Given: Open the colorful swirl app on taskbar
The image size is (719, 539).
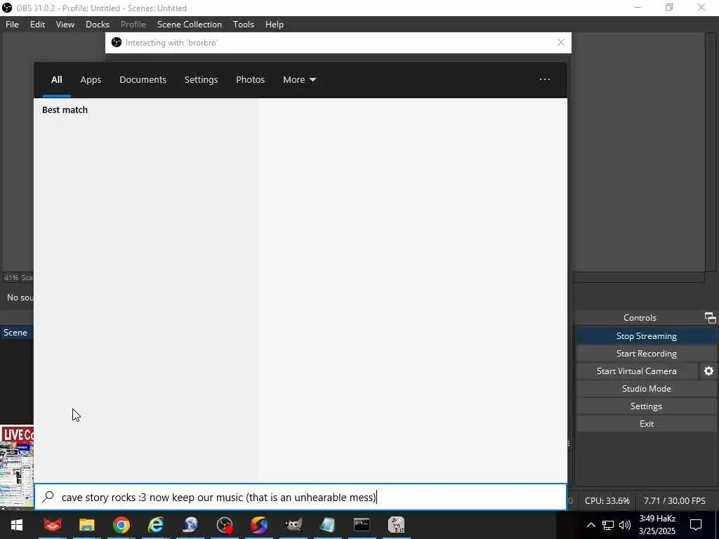Looking at the screenshot, I should [259, 525].
